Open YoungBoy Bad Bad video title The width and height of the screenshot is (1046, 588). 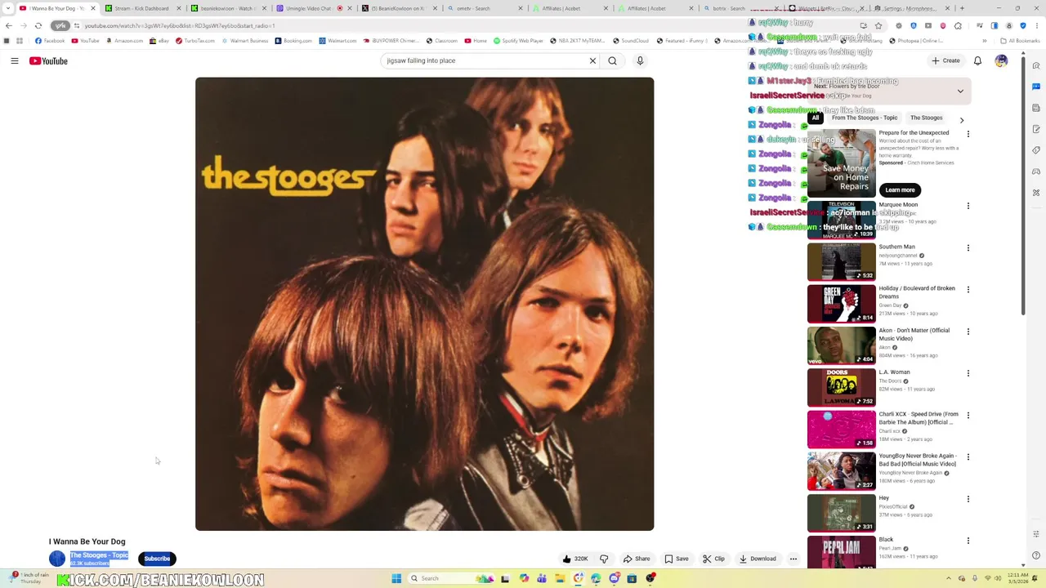pyautogui.click(x=918, y=460)
